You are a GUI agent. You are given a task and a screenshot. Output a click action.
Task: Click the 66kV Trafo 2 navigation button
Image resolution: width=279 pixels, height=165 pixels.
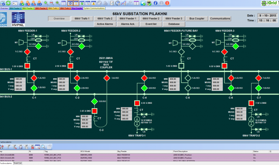click(x=105, y=19)
